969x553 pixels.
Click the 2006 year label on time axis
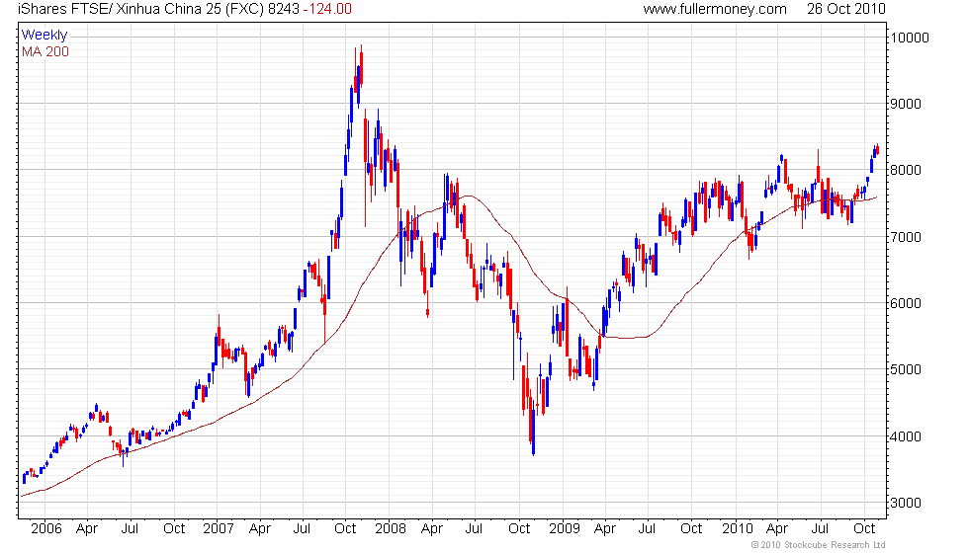coord(46,529)
